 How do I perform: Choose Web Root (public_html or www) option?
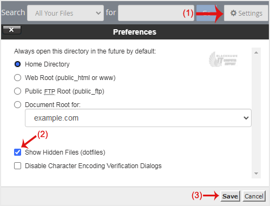(x=17, y=78)
